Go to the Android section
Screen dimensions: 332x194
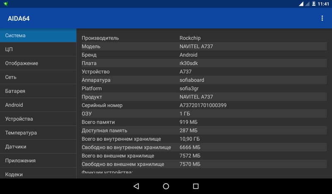tap(38, 105)
